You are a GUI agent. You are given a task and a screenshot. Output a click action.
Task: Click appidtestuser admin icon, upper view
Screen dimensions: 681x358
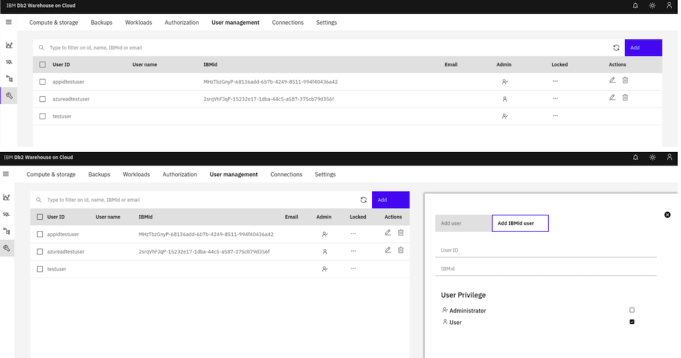click(505, 82)
